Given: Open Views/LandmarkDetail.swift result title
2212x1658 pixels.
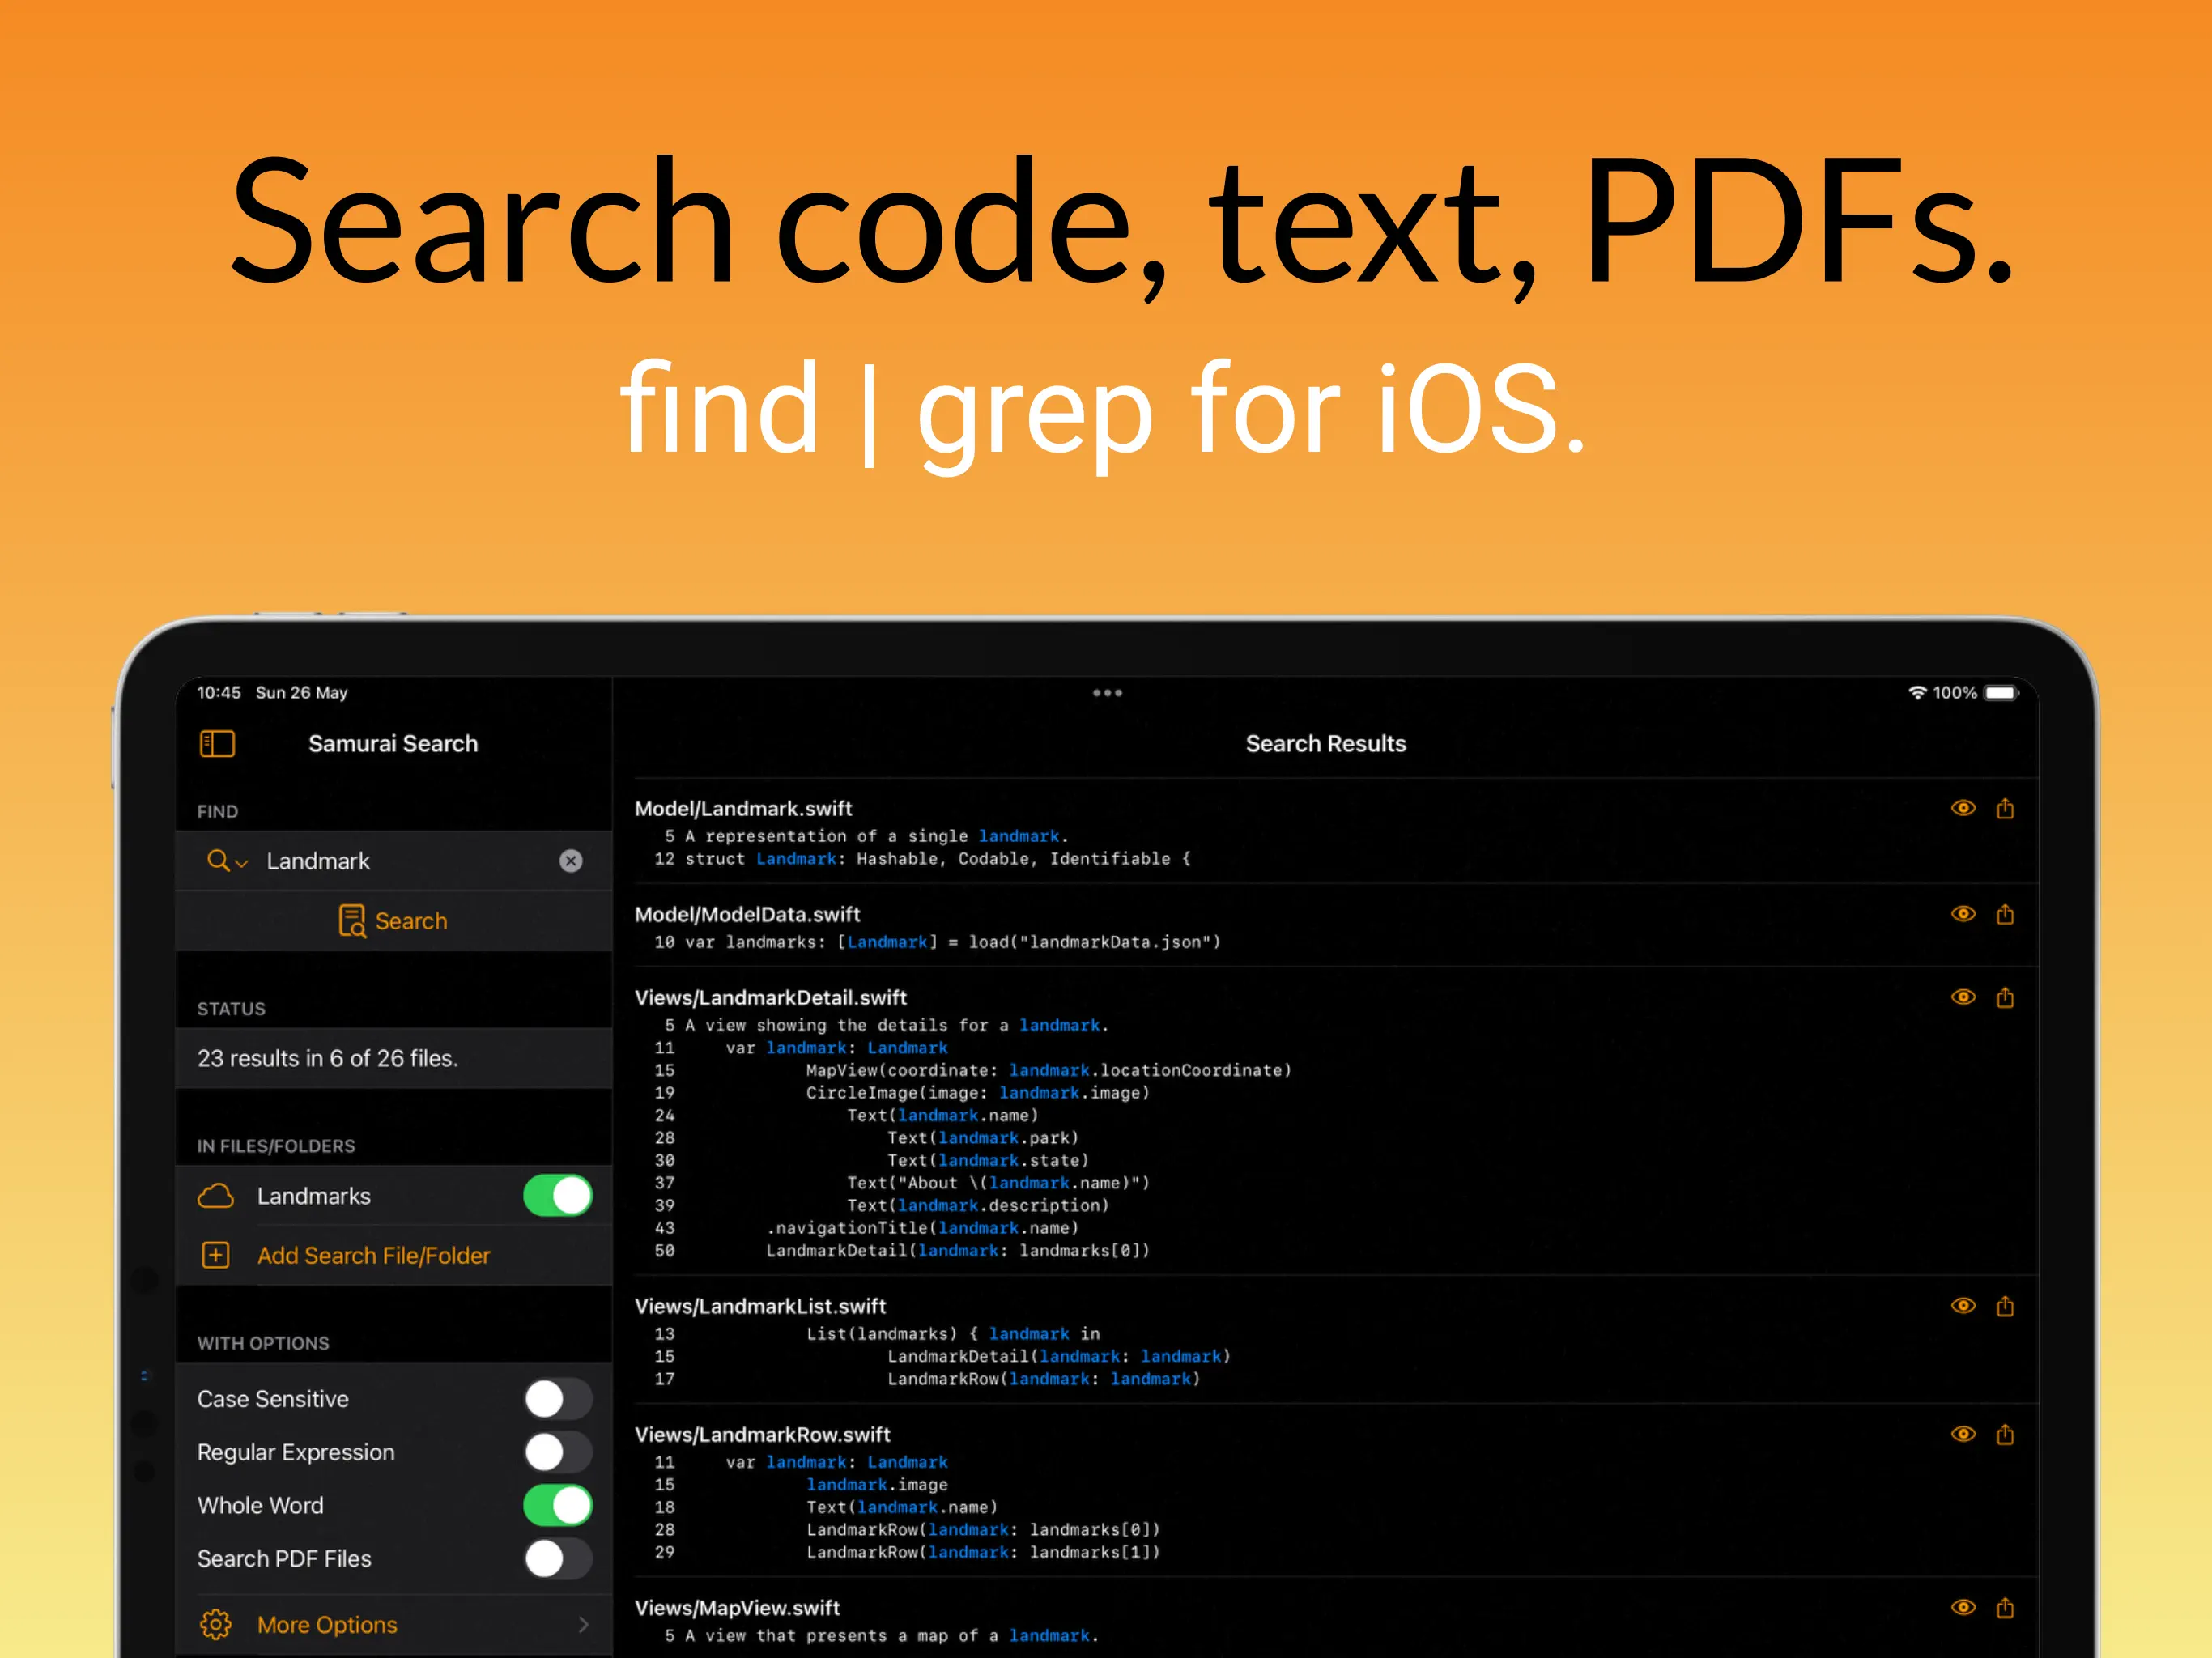Looking at the screenshot, I should [770, 997].
